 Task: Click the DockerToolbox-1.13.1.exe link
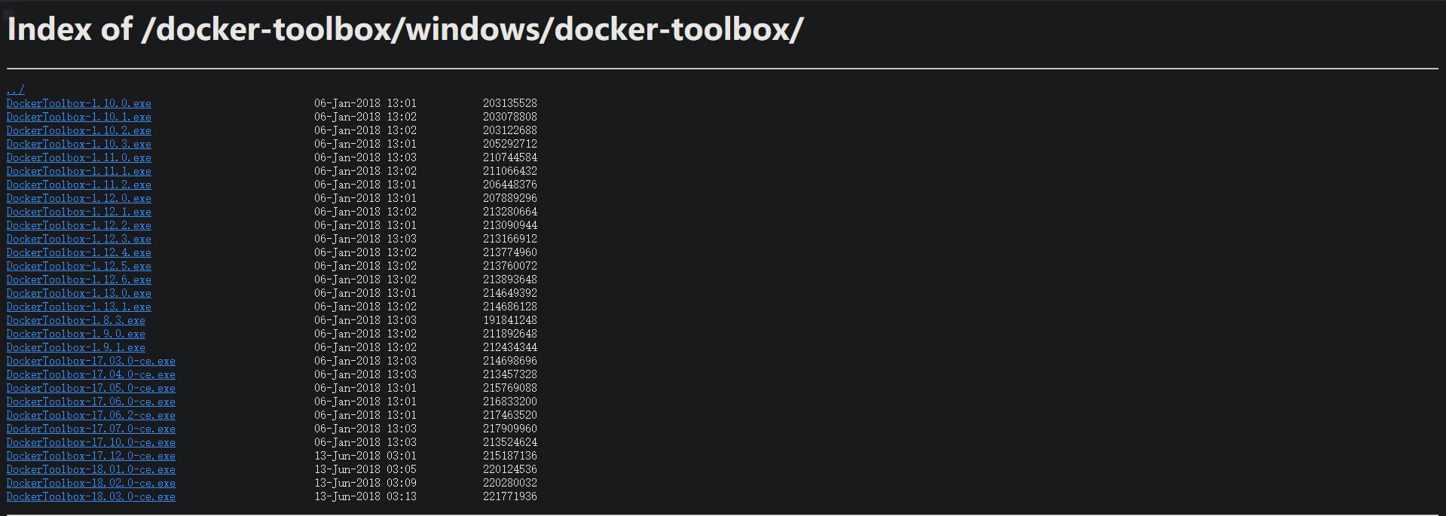pos(79,307)
